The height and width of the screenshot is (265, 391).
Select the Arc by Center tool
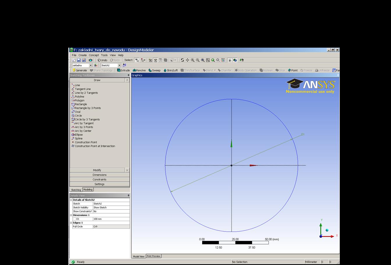tap(81, 131)
